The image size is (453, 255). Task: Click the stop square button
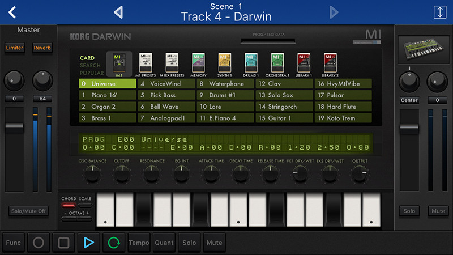click(63, 243)
